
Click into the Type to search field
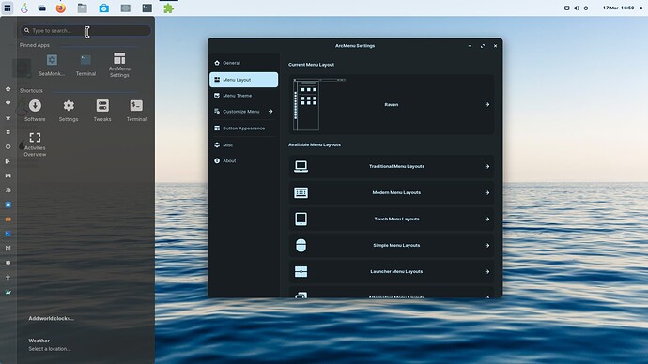click(85, 30)
